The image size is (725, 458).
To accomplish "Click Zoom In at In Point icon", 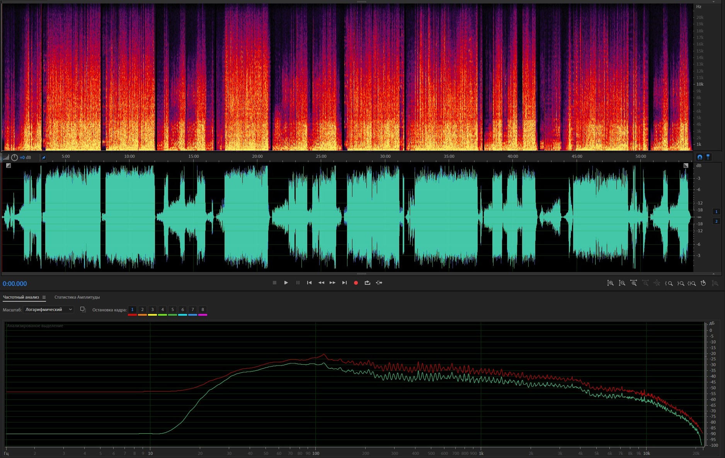I will click(x=669, y=283).
